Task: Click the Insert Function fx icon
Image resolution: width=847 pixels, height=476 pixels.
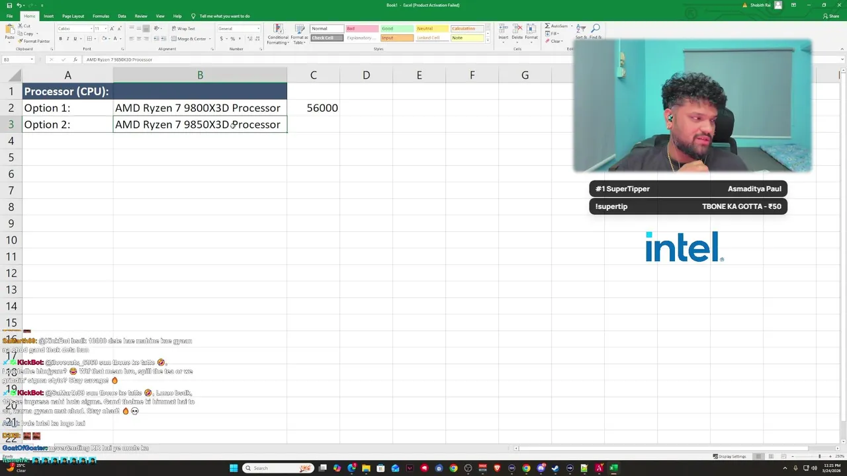Action: [75, 59]
